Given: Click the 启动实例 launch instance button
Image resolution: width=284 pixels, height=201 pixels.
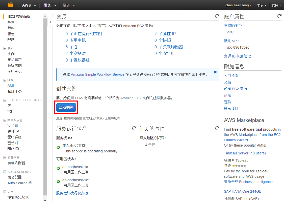Looking at the screenshot, I should [66, 107].
